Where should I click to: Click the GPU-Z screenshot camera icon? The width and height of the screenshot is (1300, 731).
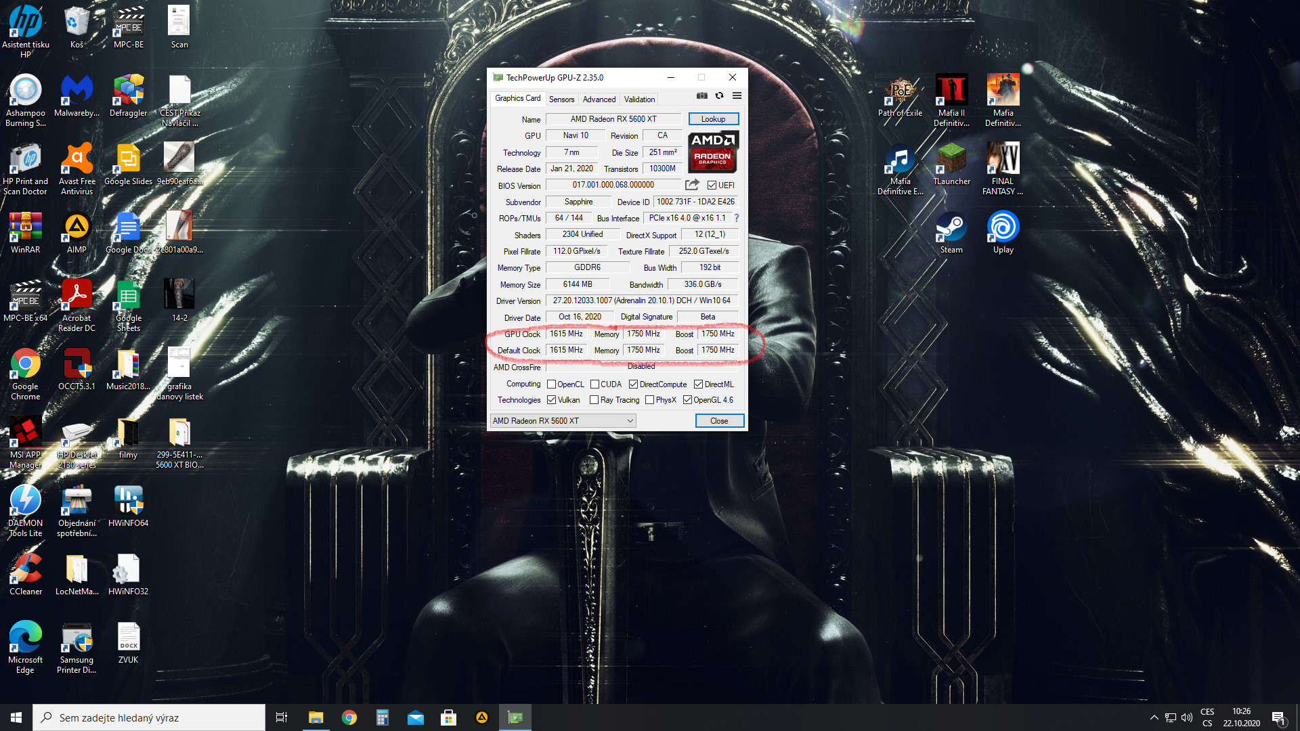pyautogui.click(x=702, y=96)
